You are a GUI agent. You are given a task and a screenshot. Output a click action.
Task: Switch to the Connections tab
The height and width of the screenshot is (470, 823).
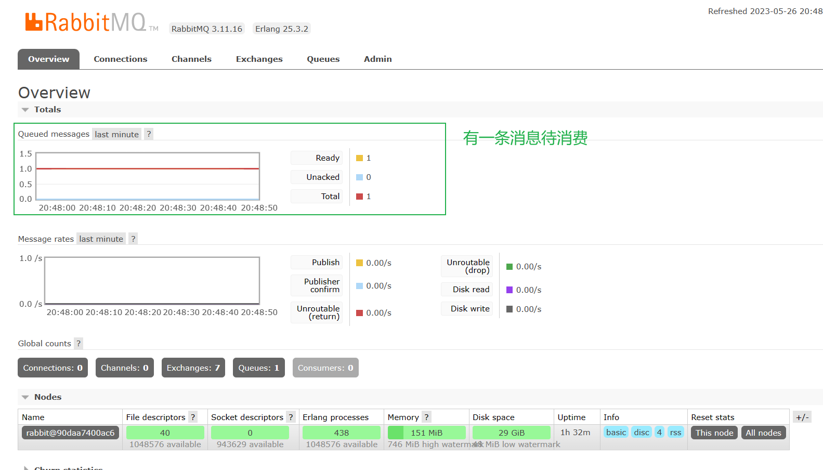(x=121, y=59)
